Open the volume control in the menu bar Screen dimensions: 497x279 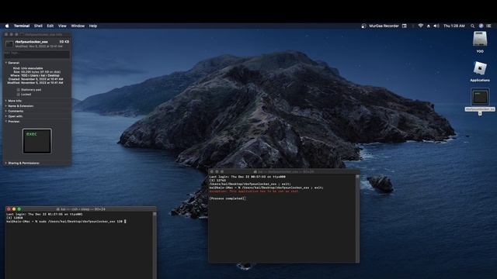coord(436,26)
